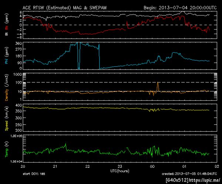Click the '250' tick label on Speed axis
This screenshot has width=222, height=184.
18,125
